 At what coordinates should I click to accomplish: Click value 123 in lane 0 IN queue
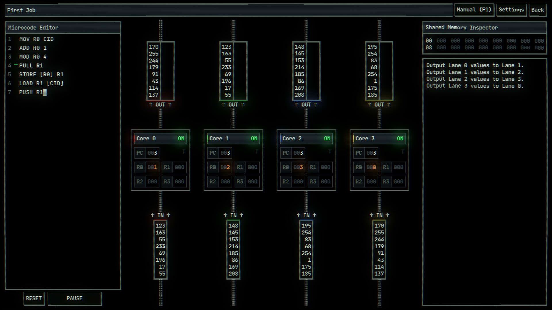[x=160, y=226]
